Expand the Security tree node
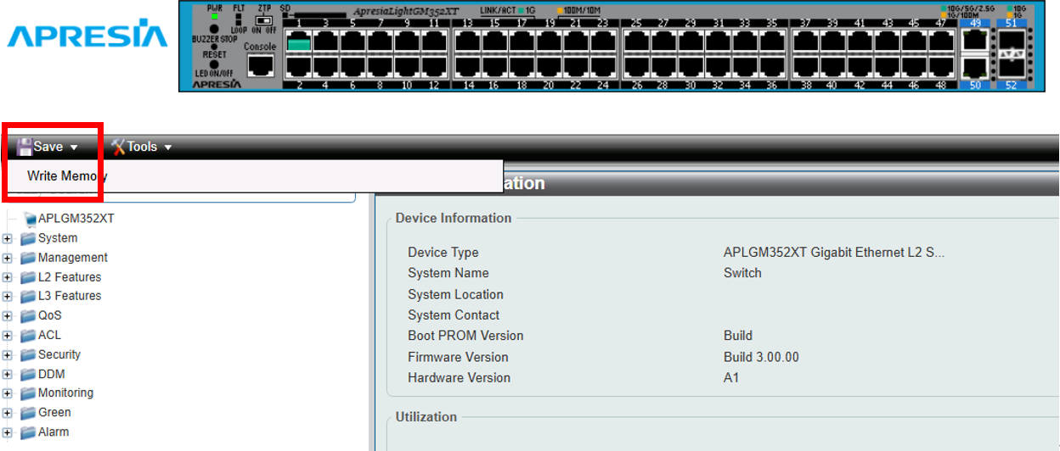This screenshot has height=451, width=1060. [8, 355]
